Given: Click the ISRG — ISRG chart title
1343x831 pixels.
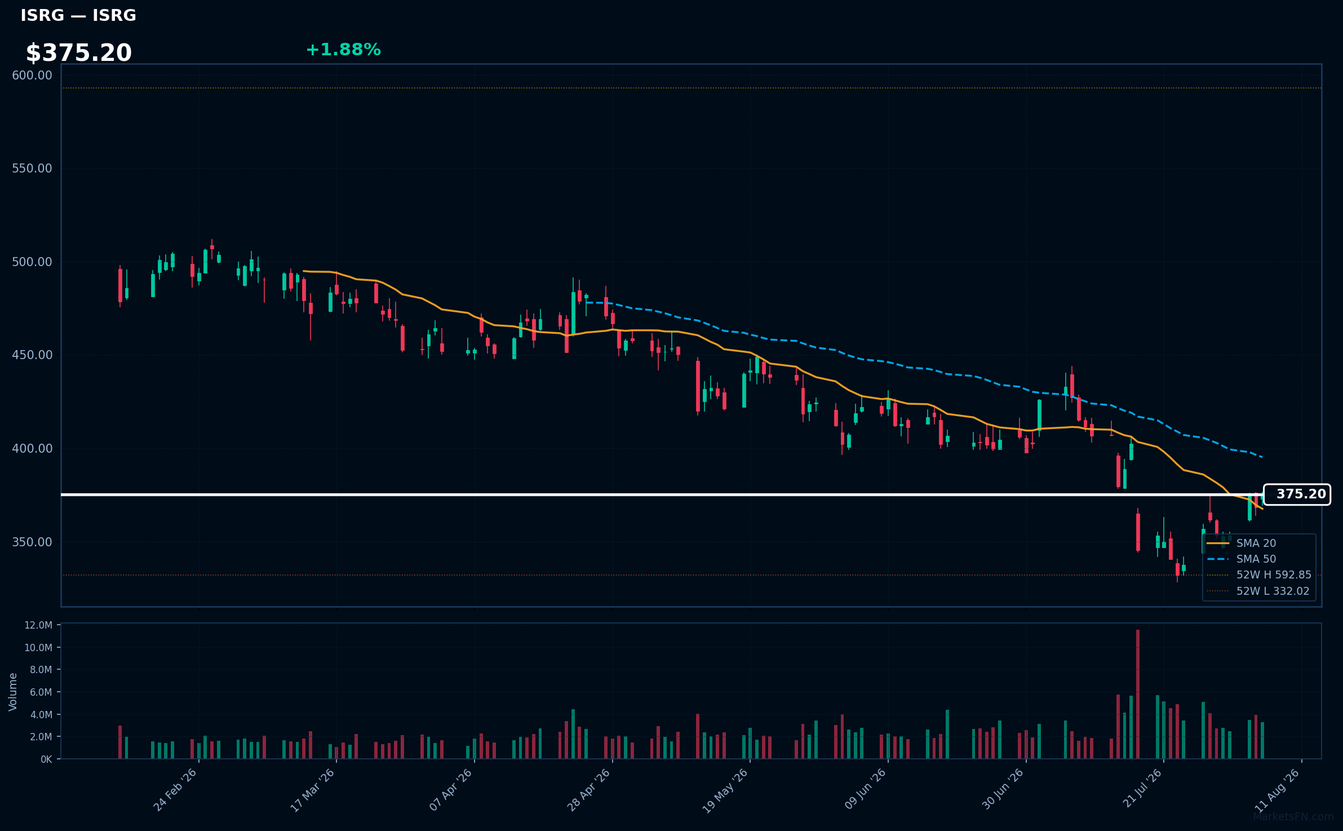Looking at the screenshot, I should click(x=78, y=16).
